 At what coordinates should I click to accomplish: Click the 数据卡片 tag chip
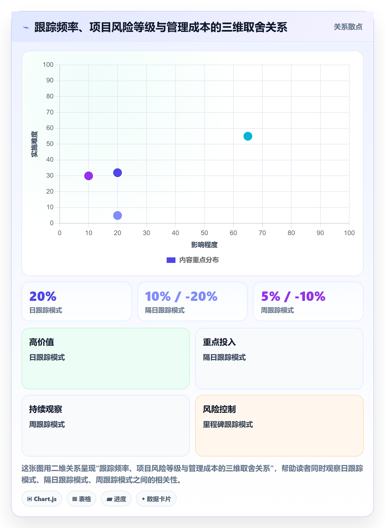pyautogui.click(x=156, y=499)
